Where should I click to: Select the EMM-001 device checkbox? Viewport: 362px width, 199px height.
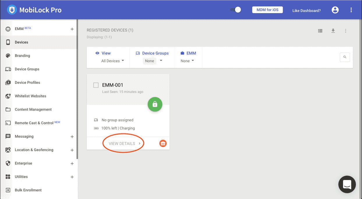[x=96, y=85]
